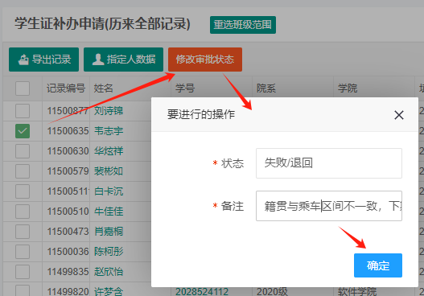Image resolution: width=424 pixels, height=296 pixels.
Task: Check the box for record 11500473
Action: (x=23, y=232)
